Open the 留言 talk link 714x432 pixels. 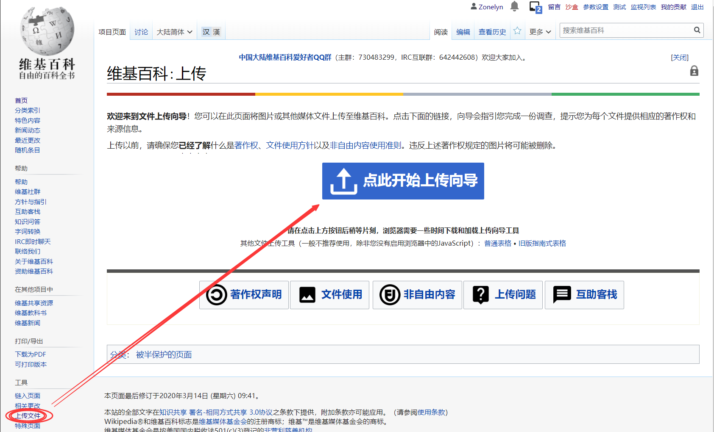click(x=554, y=7)
